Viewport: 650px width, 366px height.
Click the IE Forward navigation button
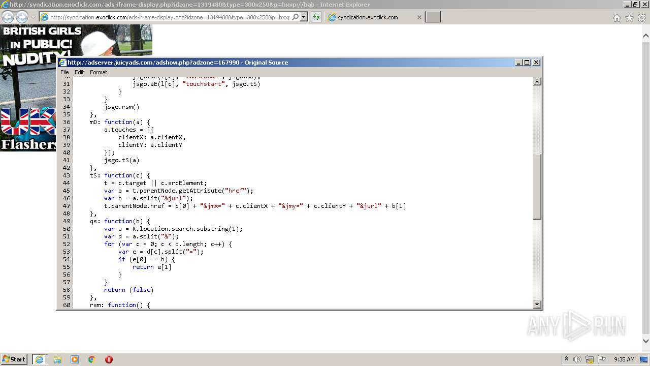pos(22,17)
